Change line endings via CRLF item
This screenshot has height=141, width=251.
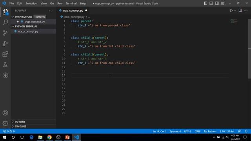point(198,132)
